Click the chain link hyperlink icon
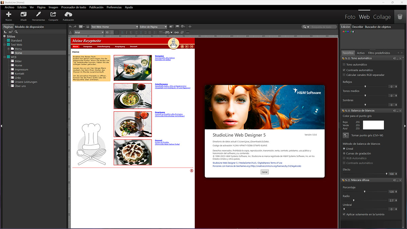The height and width of the screenshot is (229, 407). (x=176, y=33)
